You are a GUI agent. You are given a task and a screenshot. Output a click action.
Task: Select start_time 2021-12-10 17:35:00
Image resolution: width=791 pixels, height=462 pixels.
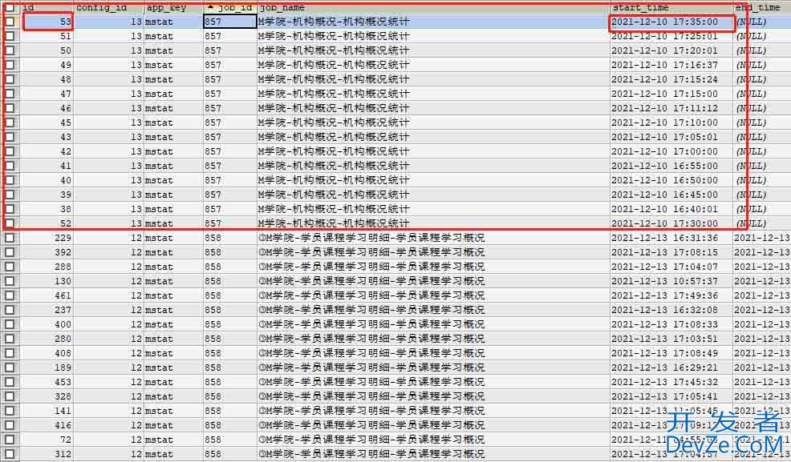pos(671,22)
